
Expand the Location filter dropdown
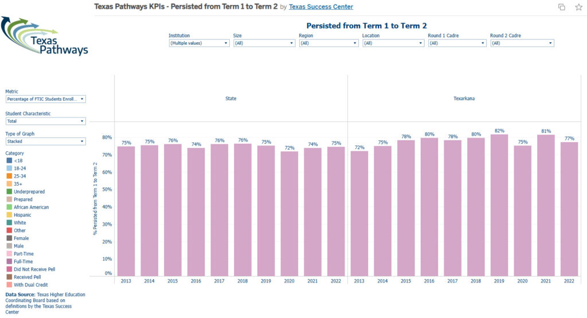click(x=393, y=43)
